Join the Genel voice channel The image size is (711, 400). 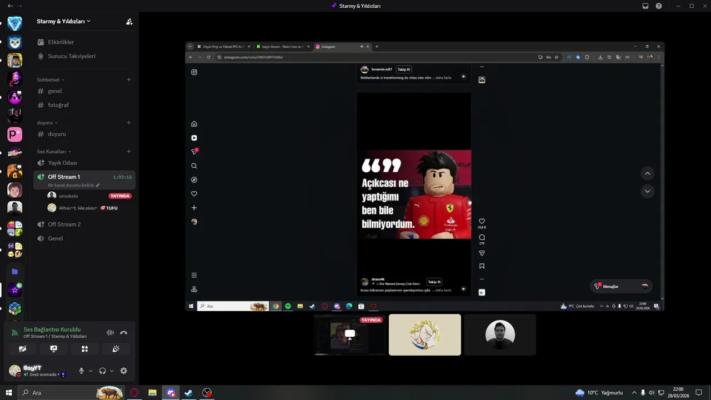84,238
